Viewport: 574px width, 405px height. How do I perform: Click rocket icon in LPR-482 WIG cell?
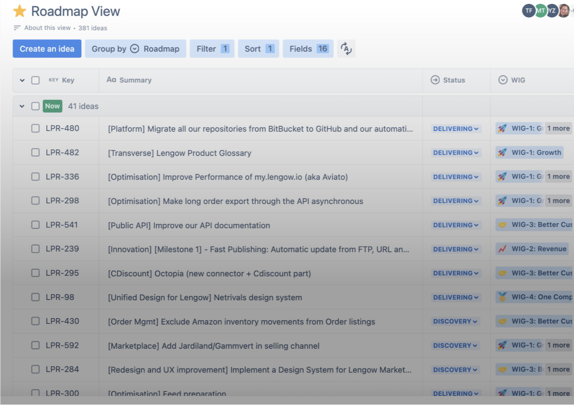[502, 153]
